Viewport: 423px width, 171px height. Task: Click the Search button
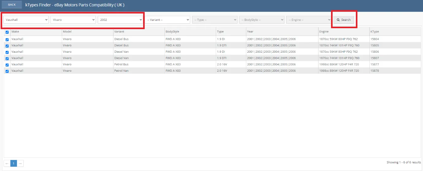[x=344, y=20]
